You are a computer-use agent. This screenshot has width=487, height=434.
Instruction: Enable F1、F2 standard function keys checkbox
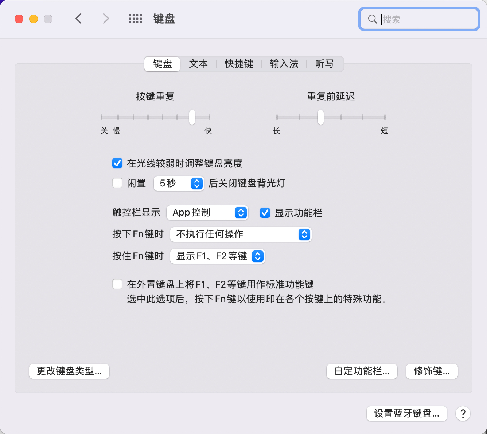tap(117, 284)
